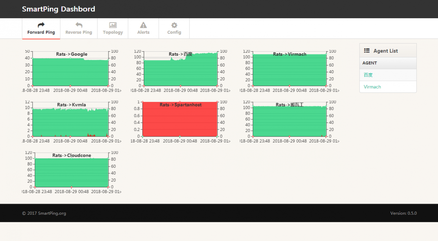
Task: Switch to the Reverse Ping tab
Action: click(79, 28)
